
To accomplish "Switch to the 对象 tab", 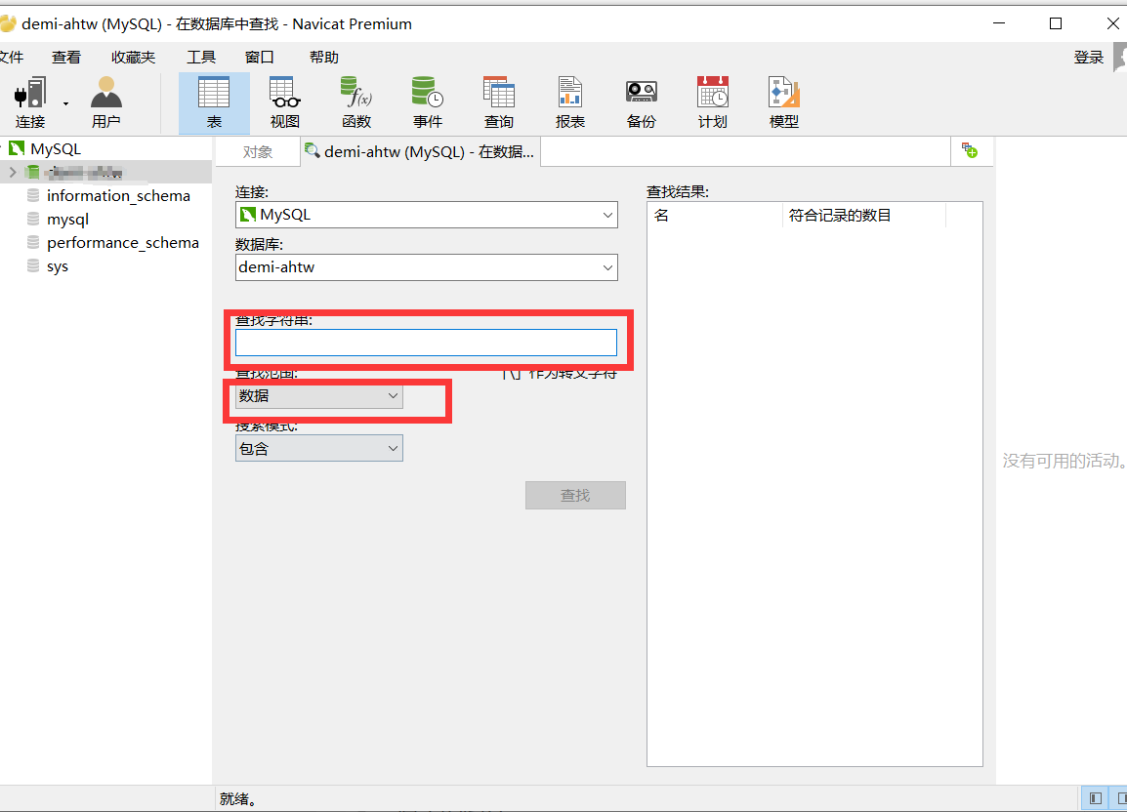I will [x=257, y=151].
